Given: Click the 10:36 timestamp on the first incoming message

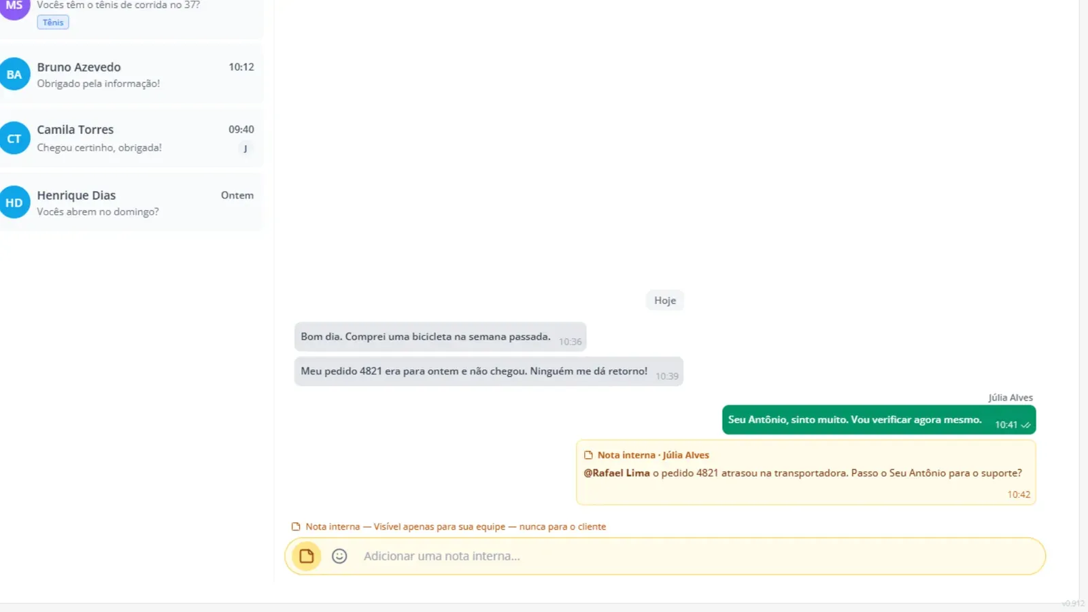Looking at the screenshot, I should (571, 342).
